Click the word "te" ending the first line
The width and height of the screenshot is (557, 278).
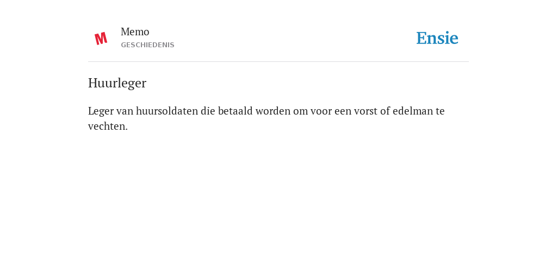440,111
